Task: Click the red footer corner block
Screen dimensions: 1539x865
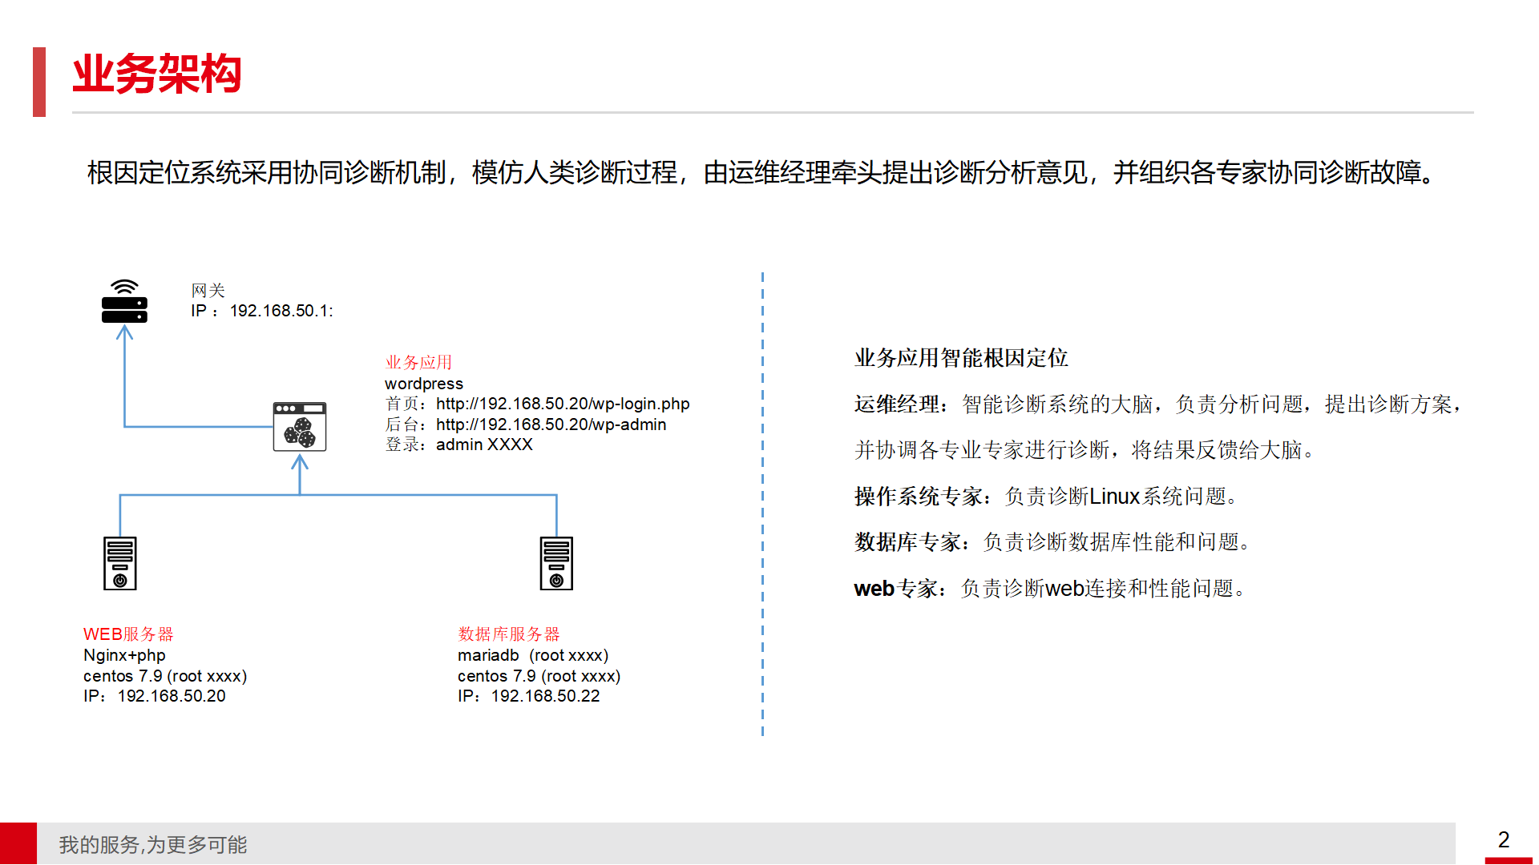Action: (18, 843)
